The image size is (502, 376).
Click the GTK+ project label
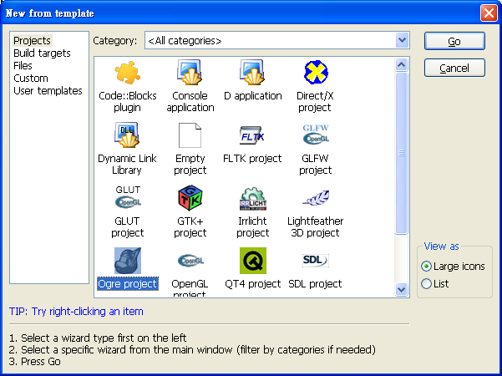click(x=190, y=226)
